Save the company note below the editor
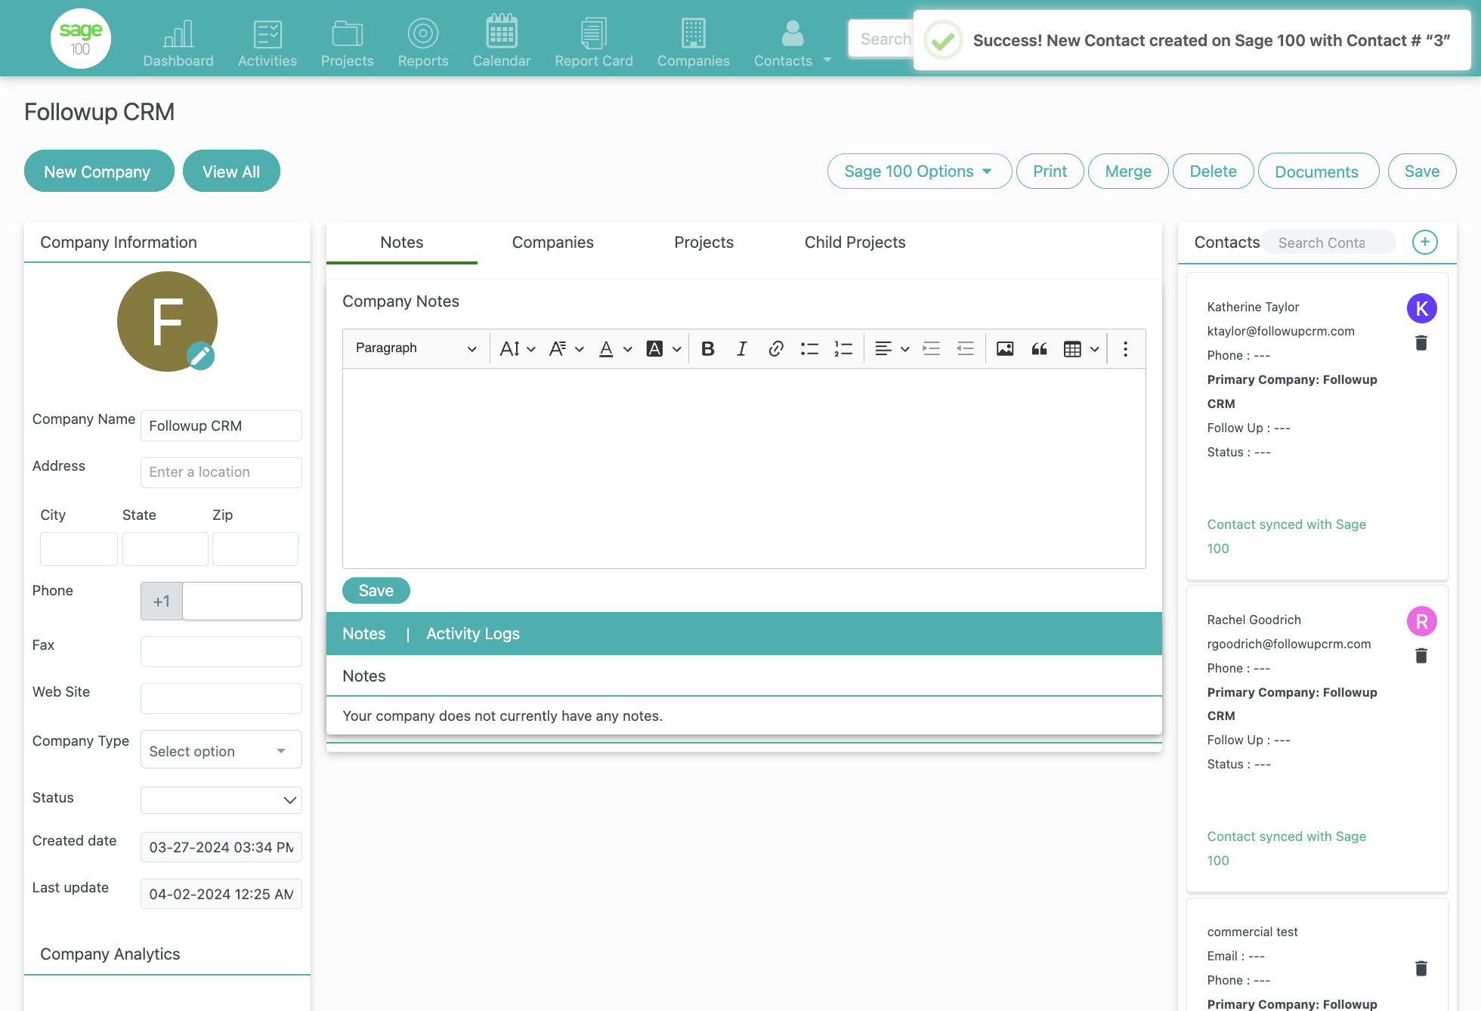1481x1011 pixels. [376, 591]
